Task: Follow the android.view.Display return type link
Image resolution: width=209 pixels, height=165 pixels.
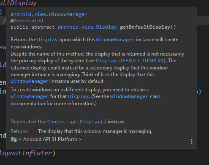Action: pyautogui.click(x=87, y=27)
